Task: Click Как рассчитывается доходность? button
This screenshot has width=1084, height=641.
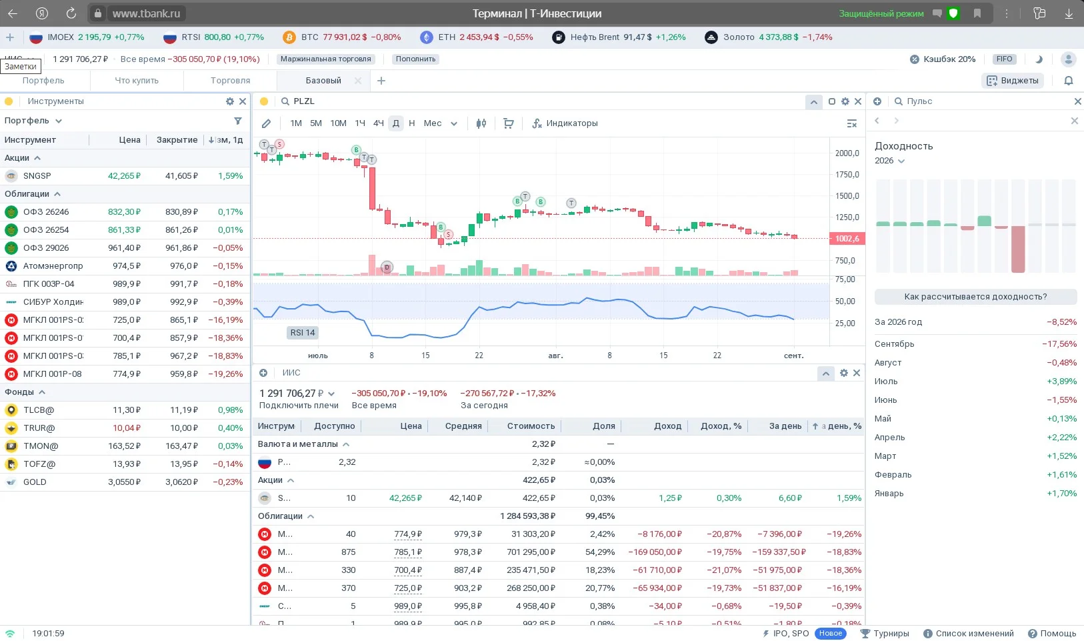Action: tap(975, 297)
